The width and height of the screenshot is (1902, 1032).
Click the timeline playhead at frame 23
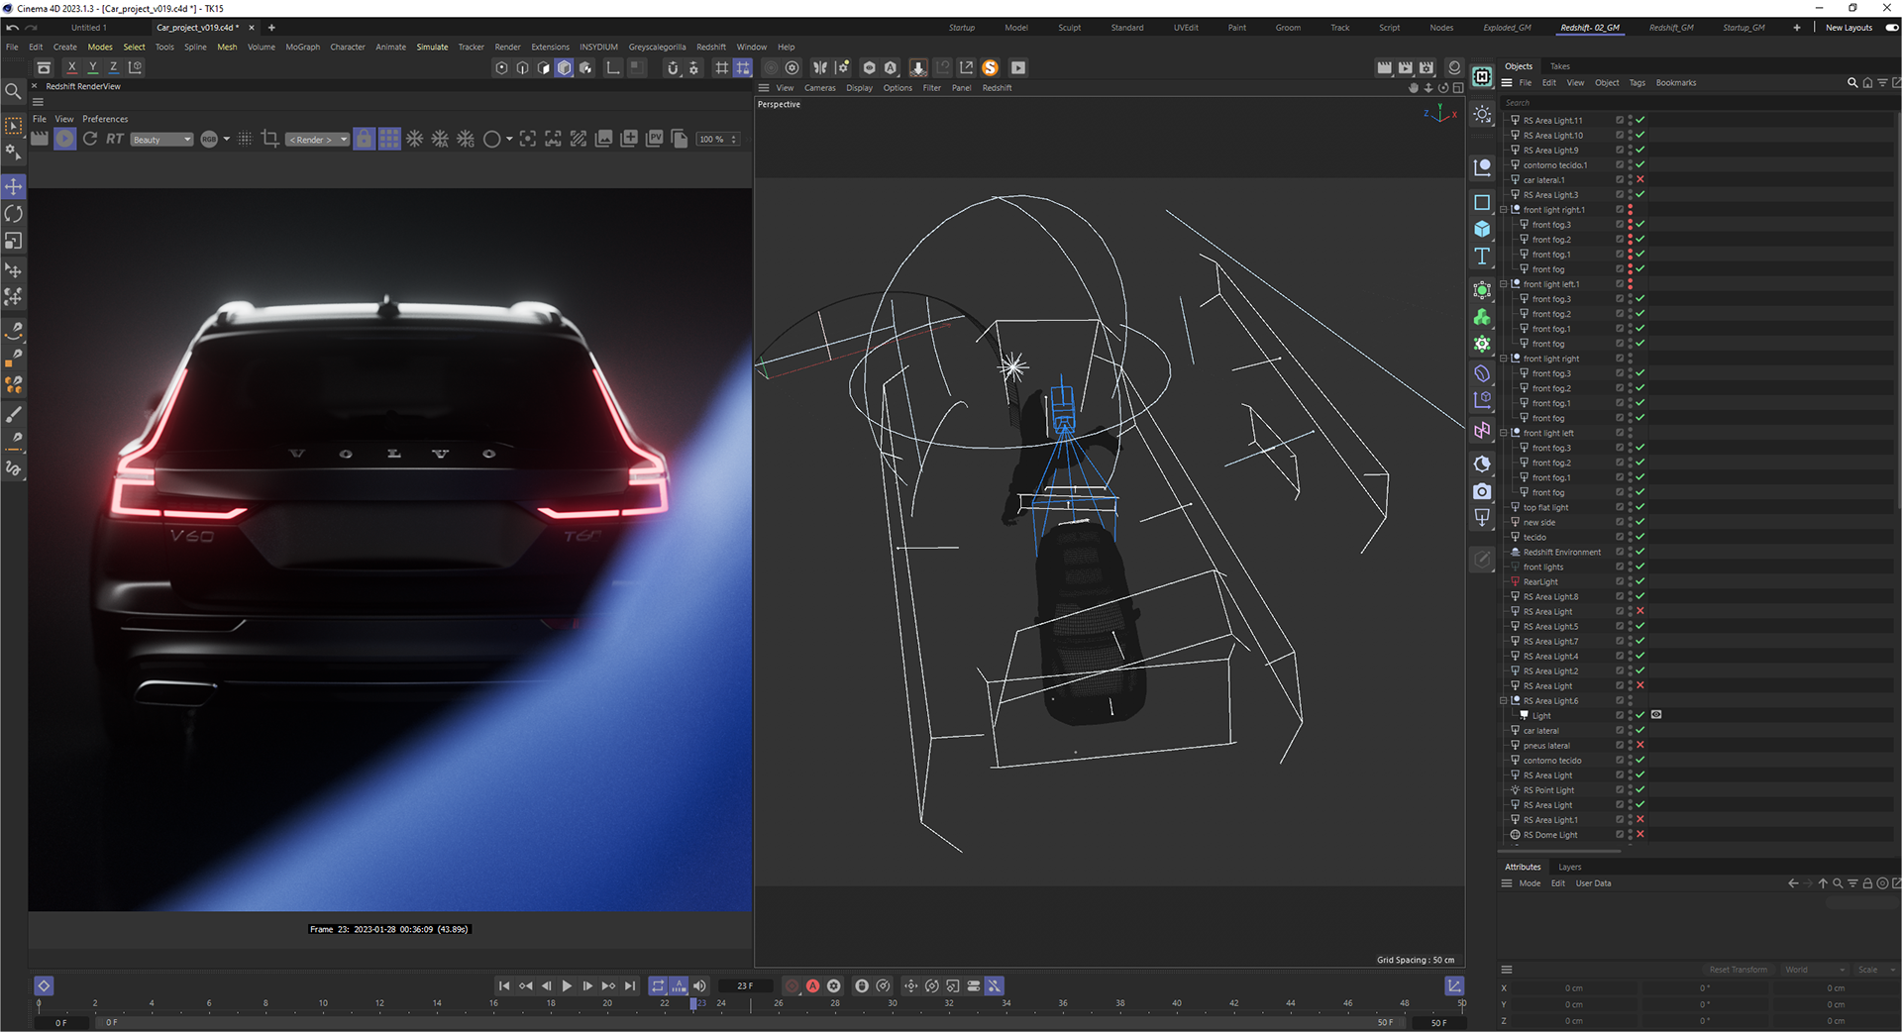click(x=693, y=1003)
